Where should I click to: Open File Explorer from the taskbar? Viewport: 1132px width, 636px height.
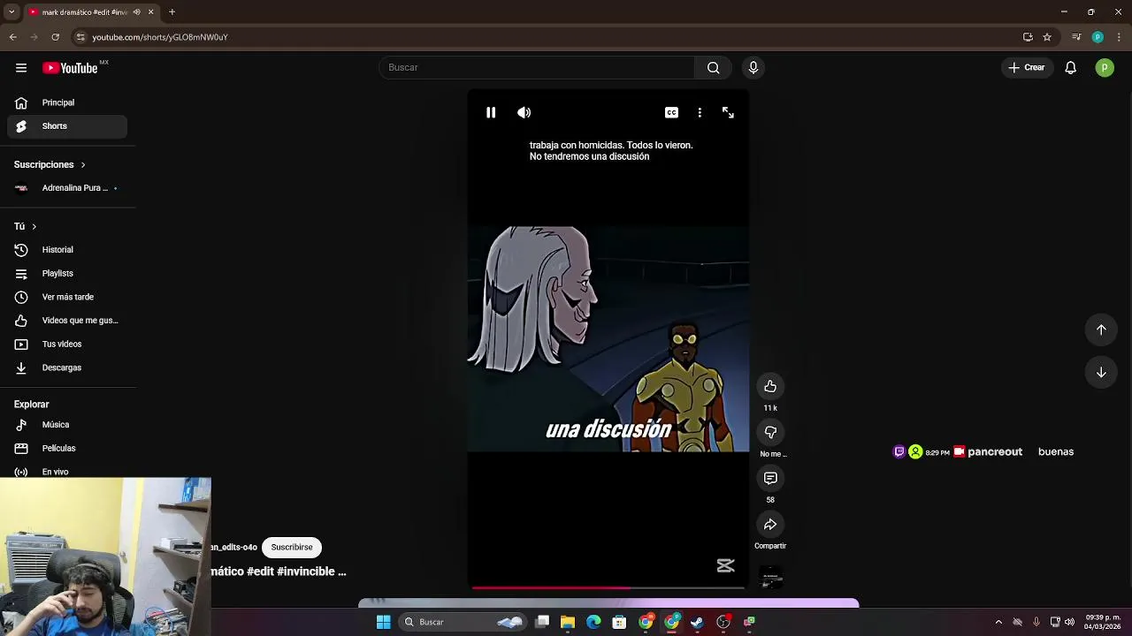pyautogui.click(x=568, y=622)
